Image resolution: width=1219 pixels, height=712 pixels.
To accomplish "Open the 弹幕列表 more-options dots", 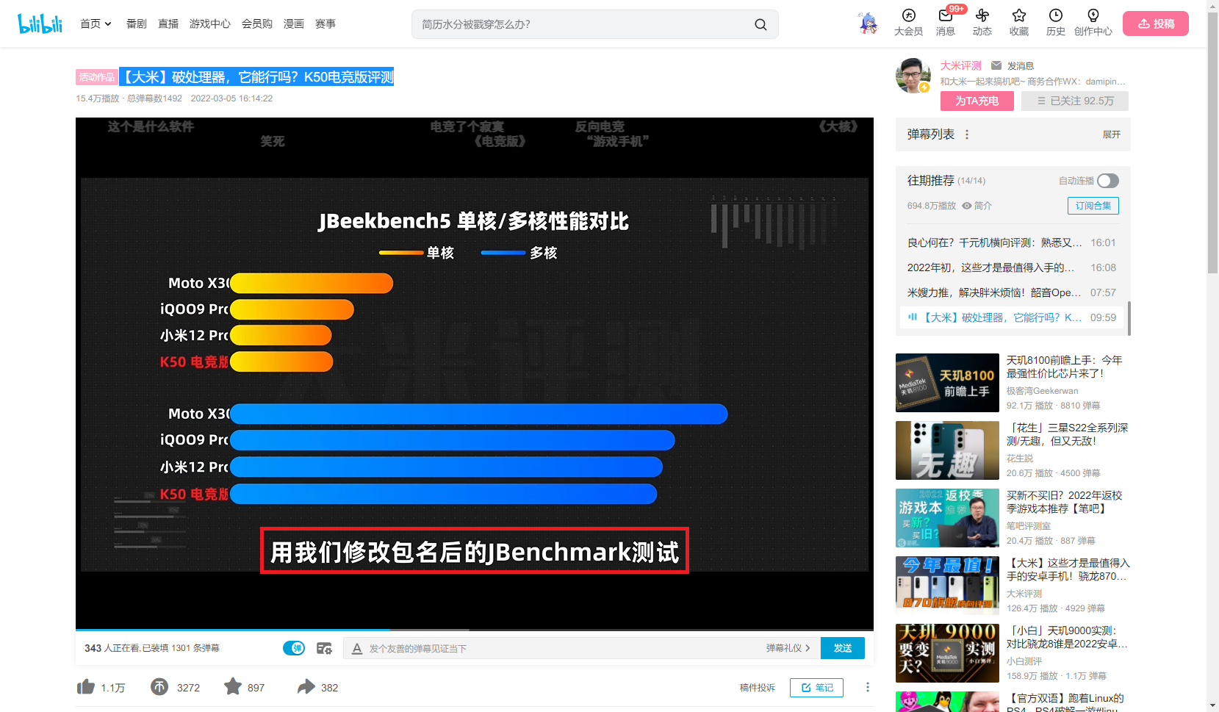I will (x=967, y=134).
